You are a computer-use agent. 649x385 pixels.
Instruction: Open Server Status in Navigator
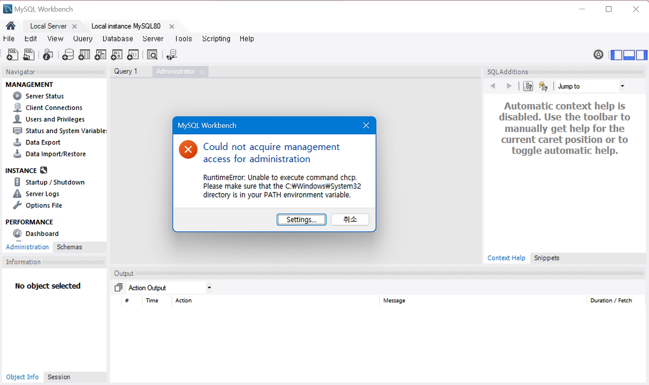[45, 96]
